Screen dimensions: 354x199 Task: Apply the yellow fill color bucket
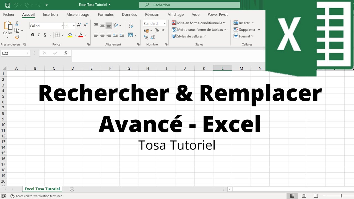coord(70,35)
